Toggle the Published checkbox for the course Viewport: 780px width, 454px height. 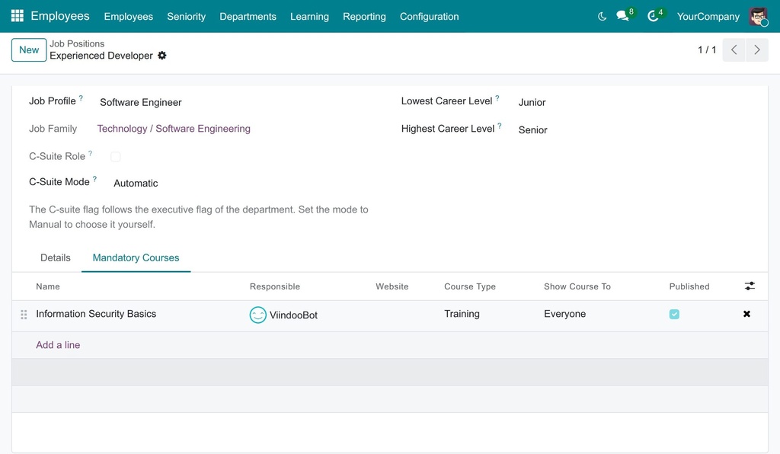point(674,315)
